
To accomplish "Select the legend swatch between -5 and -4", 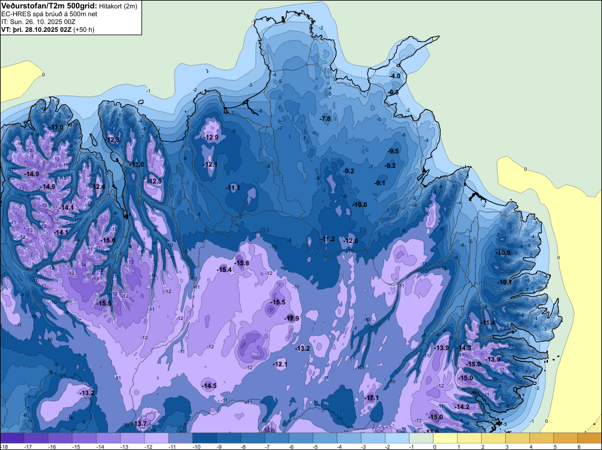I will 325,438.
